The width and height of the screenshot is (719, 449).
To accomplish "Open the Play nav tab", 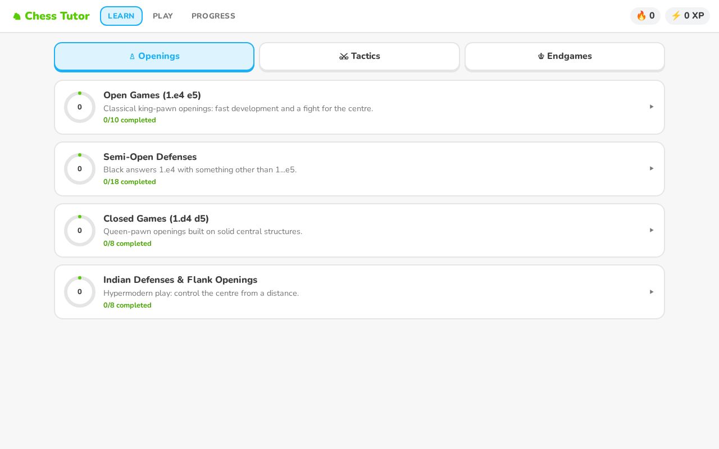I will tap(163, 16).
